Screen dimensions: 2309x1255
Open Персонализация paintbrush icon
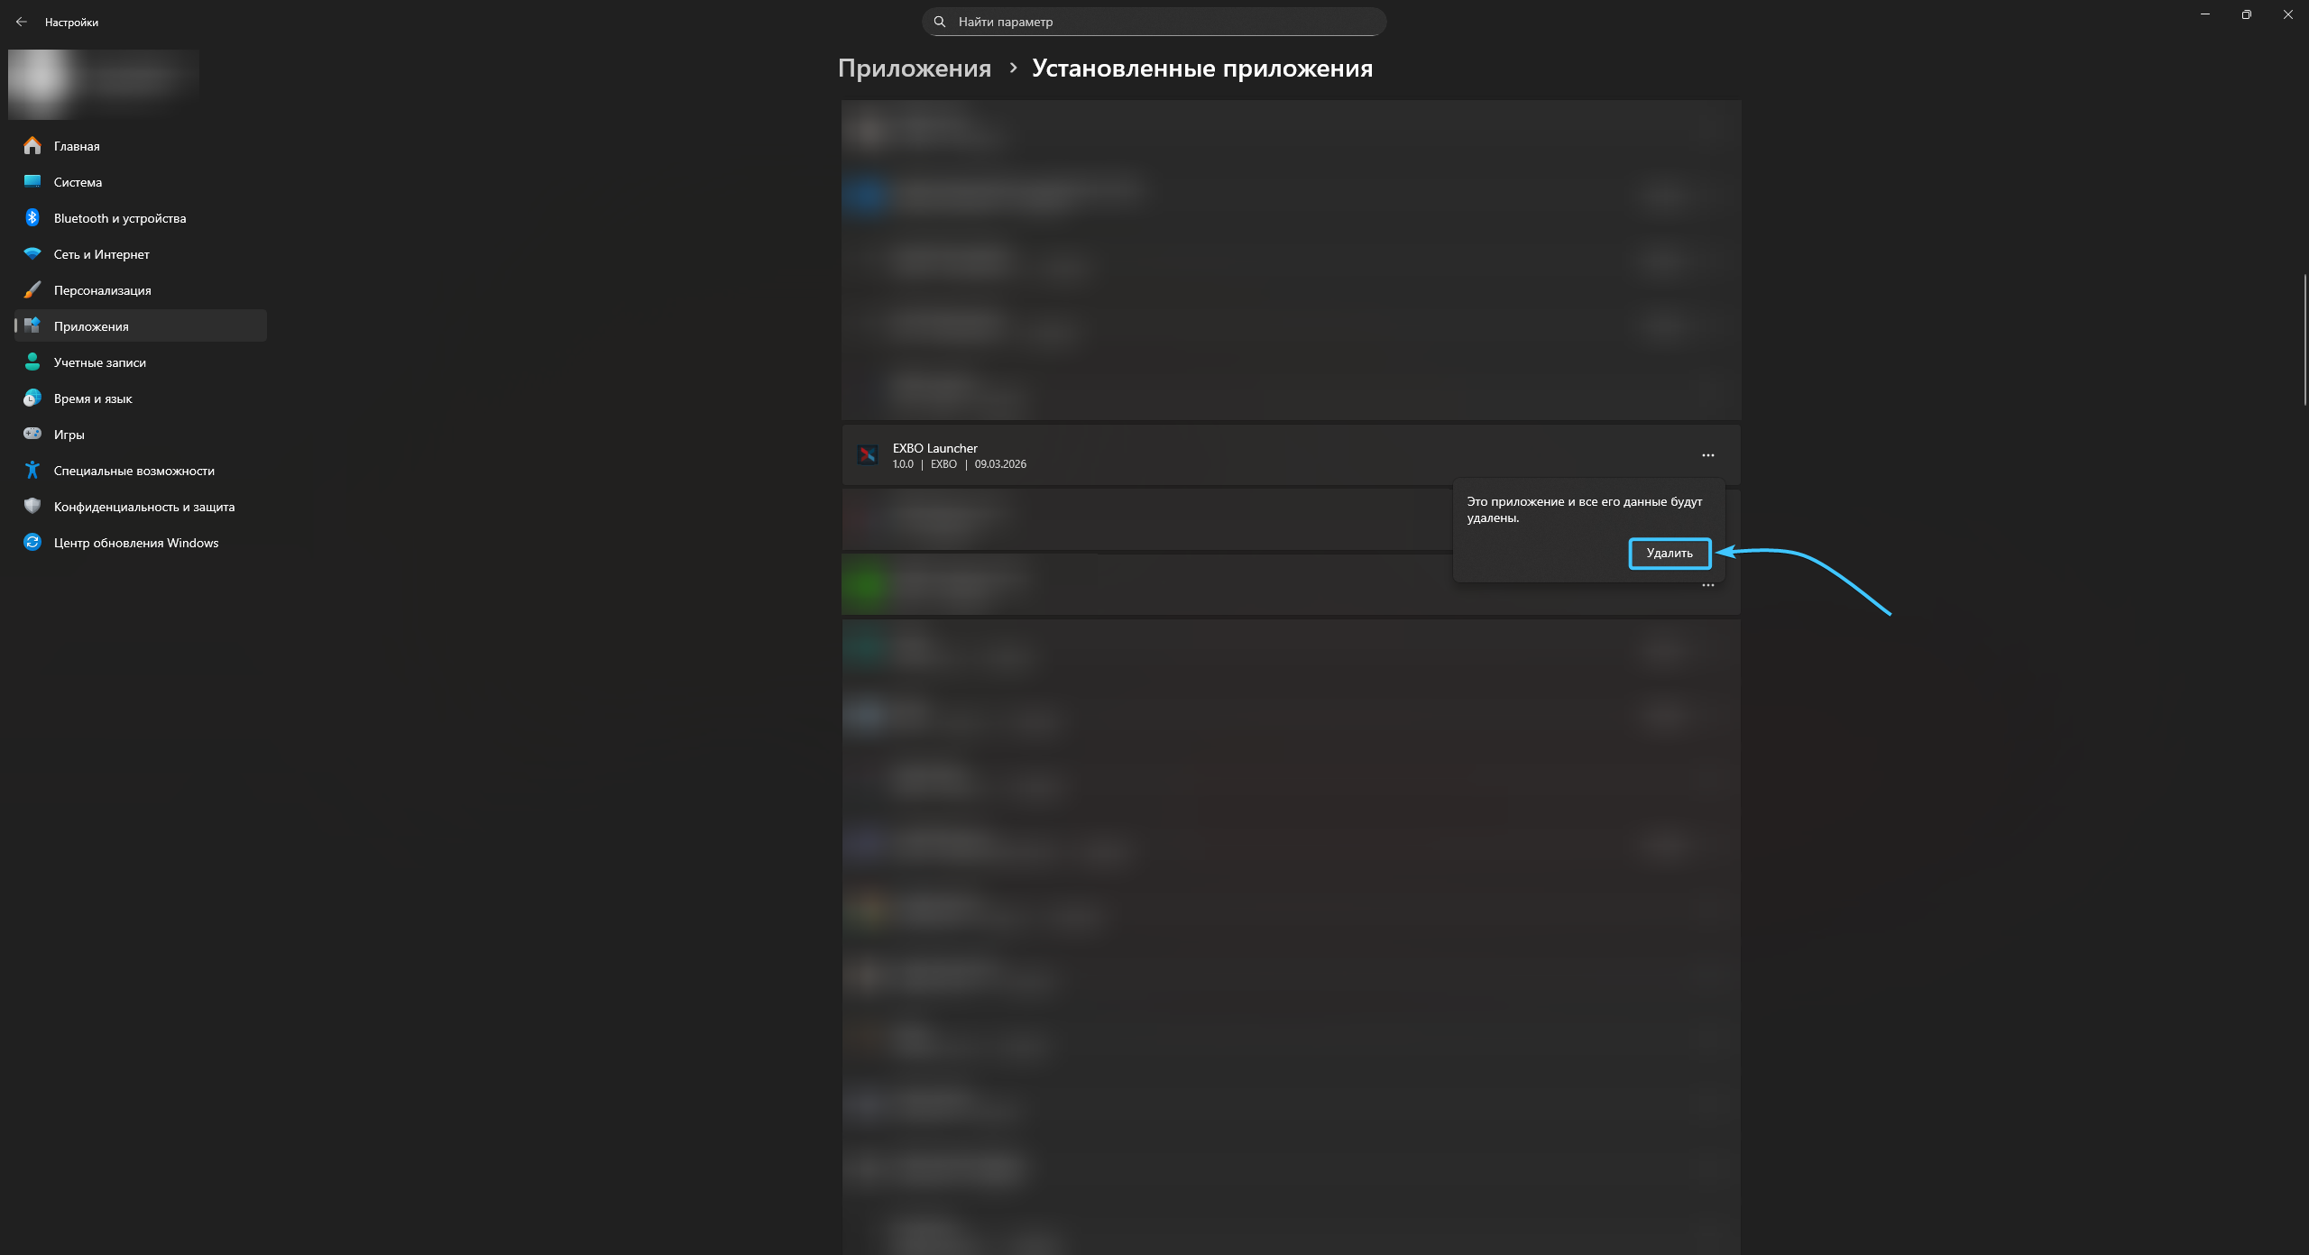32,289
